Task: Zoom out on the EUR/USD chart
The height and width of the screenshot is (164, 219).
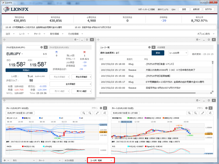Action: pyautogui.click(x=195, y=113)
